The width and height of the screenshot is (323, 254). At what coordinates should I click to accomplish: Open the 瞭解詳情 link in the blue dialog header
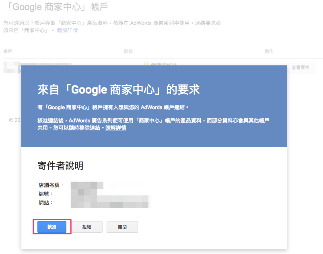[x=116, y=128]
